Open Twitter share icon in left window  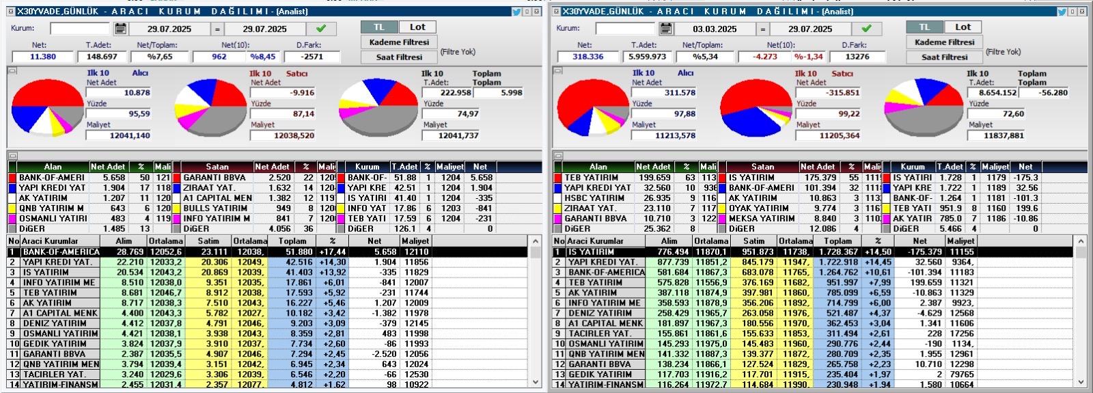(x=516, y=12)
